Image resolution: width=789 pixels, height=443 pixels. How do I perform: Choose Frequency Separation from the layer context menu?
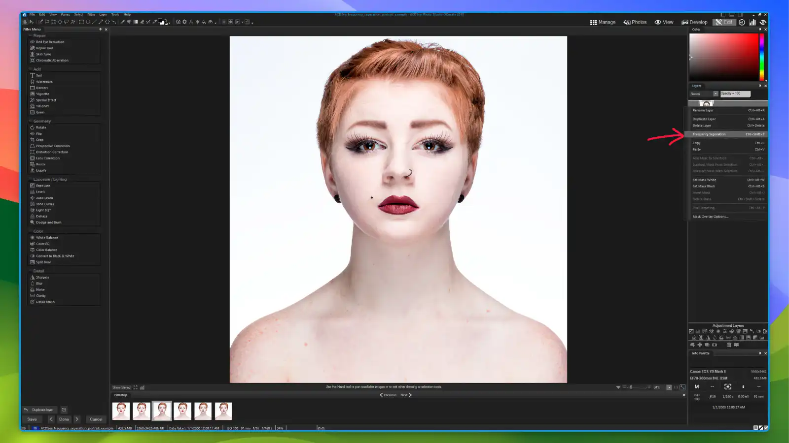(709, 134)
